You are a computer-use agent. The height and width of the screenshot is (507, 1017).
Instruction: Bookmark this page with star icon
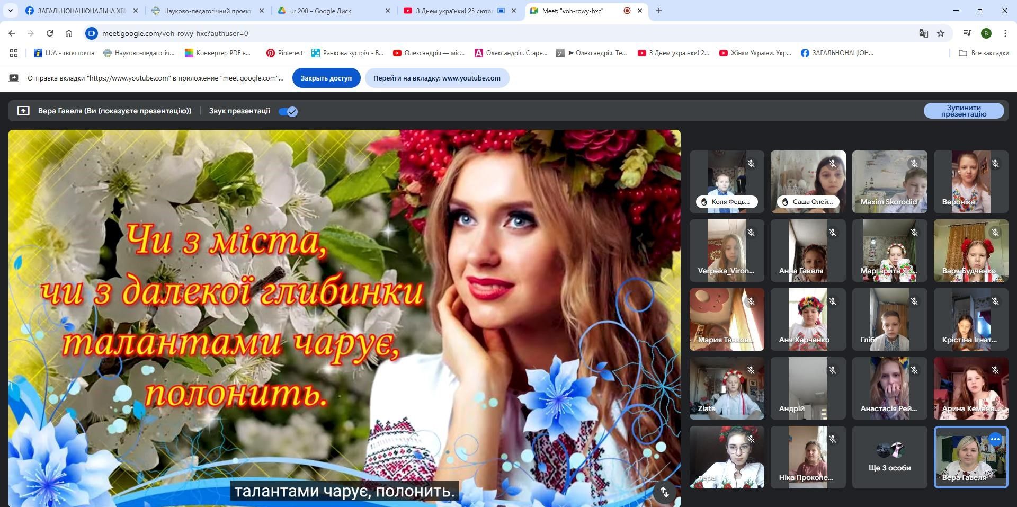[941, 33]
